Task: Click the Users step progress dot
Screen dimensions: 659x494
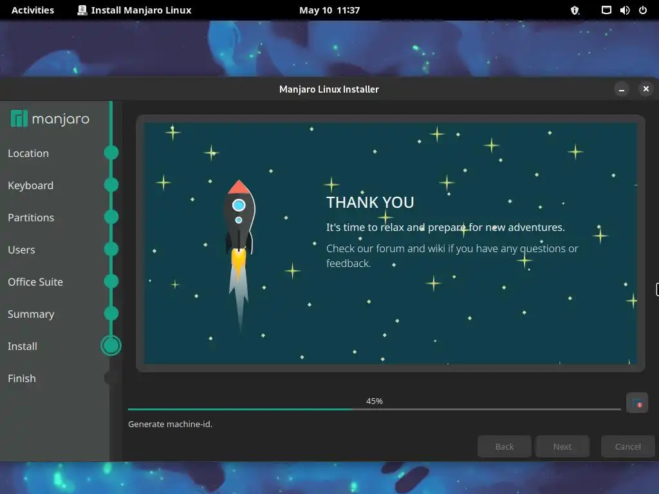Action: 111,249
